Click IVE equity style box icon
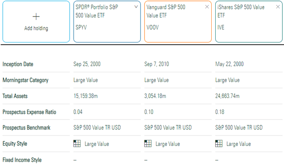 [219, 144]
